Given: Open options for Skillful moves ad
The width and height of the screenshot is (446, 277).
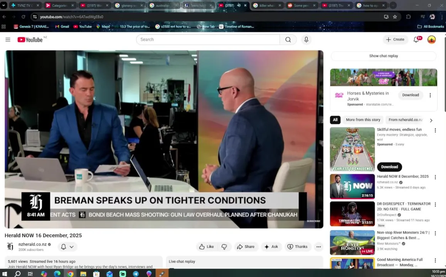Looking at the screenshot, I should [435, 130].
